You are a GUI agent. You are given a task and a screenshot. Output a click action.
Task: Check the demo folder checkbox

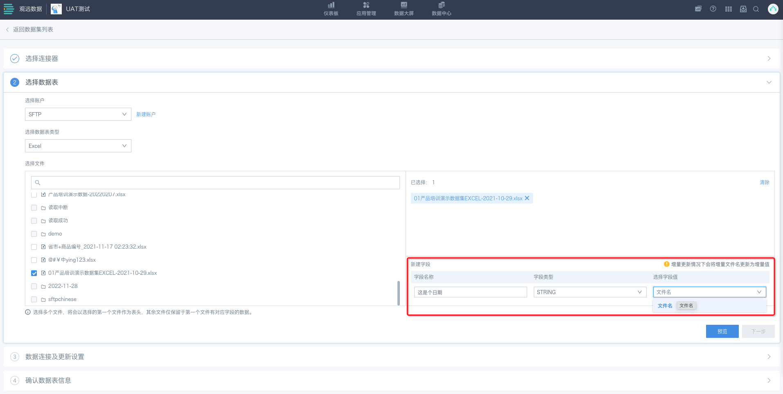pyautogui.click(x=34, y=234)
